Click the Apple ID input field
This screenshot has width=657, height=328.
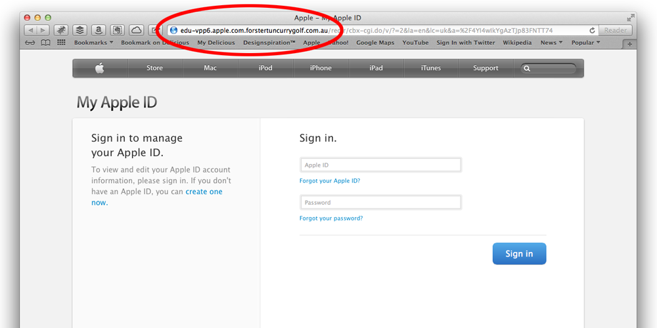(x=380, y=165)
